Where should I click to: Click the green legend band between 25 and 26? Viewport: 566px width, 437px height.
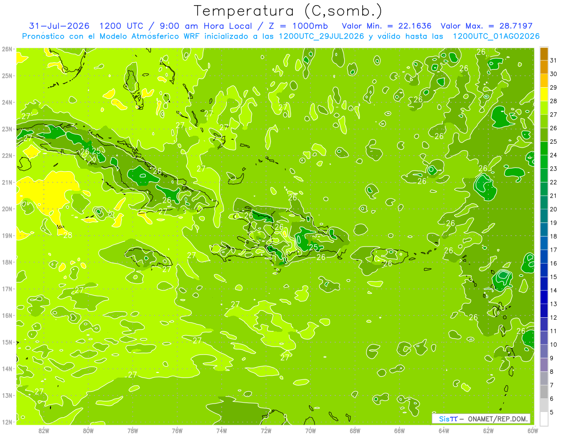(544, 135)
